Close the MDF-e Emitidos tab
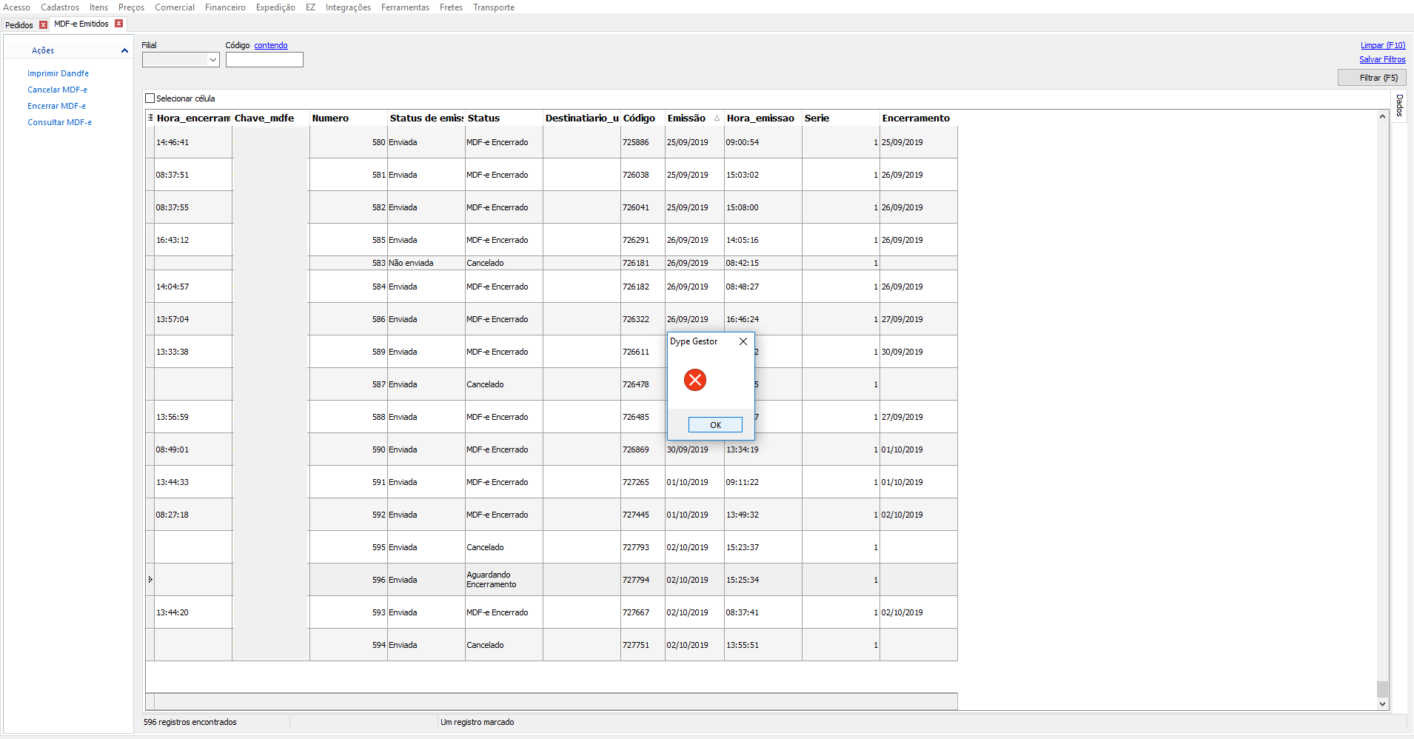1414x739 pixels. [x=118, y=24]
